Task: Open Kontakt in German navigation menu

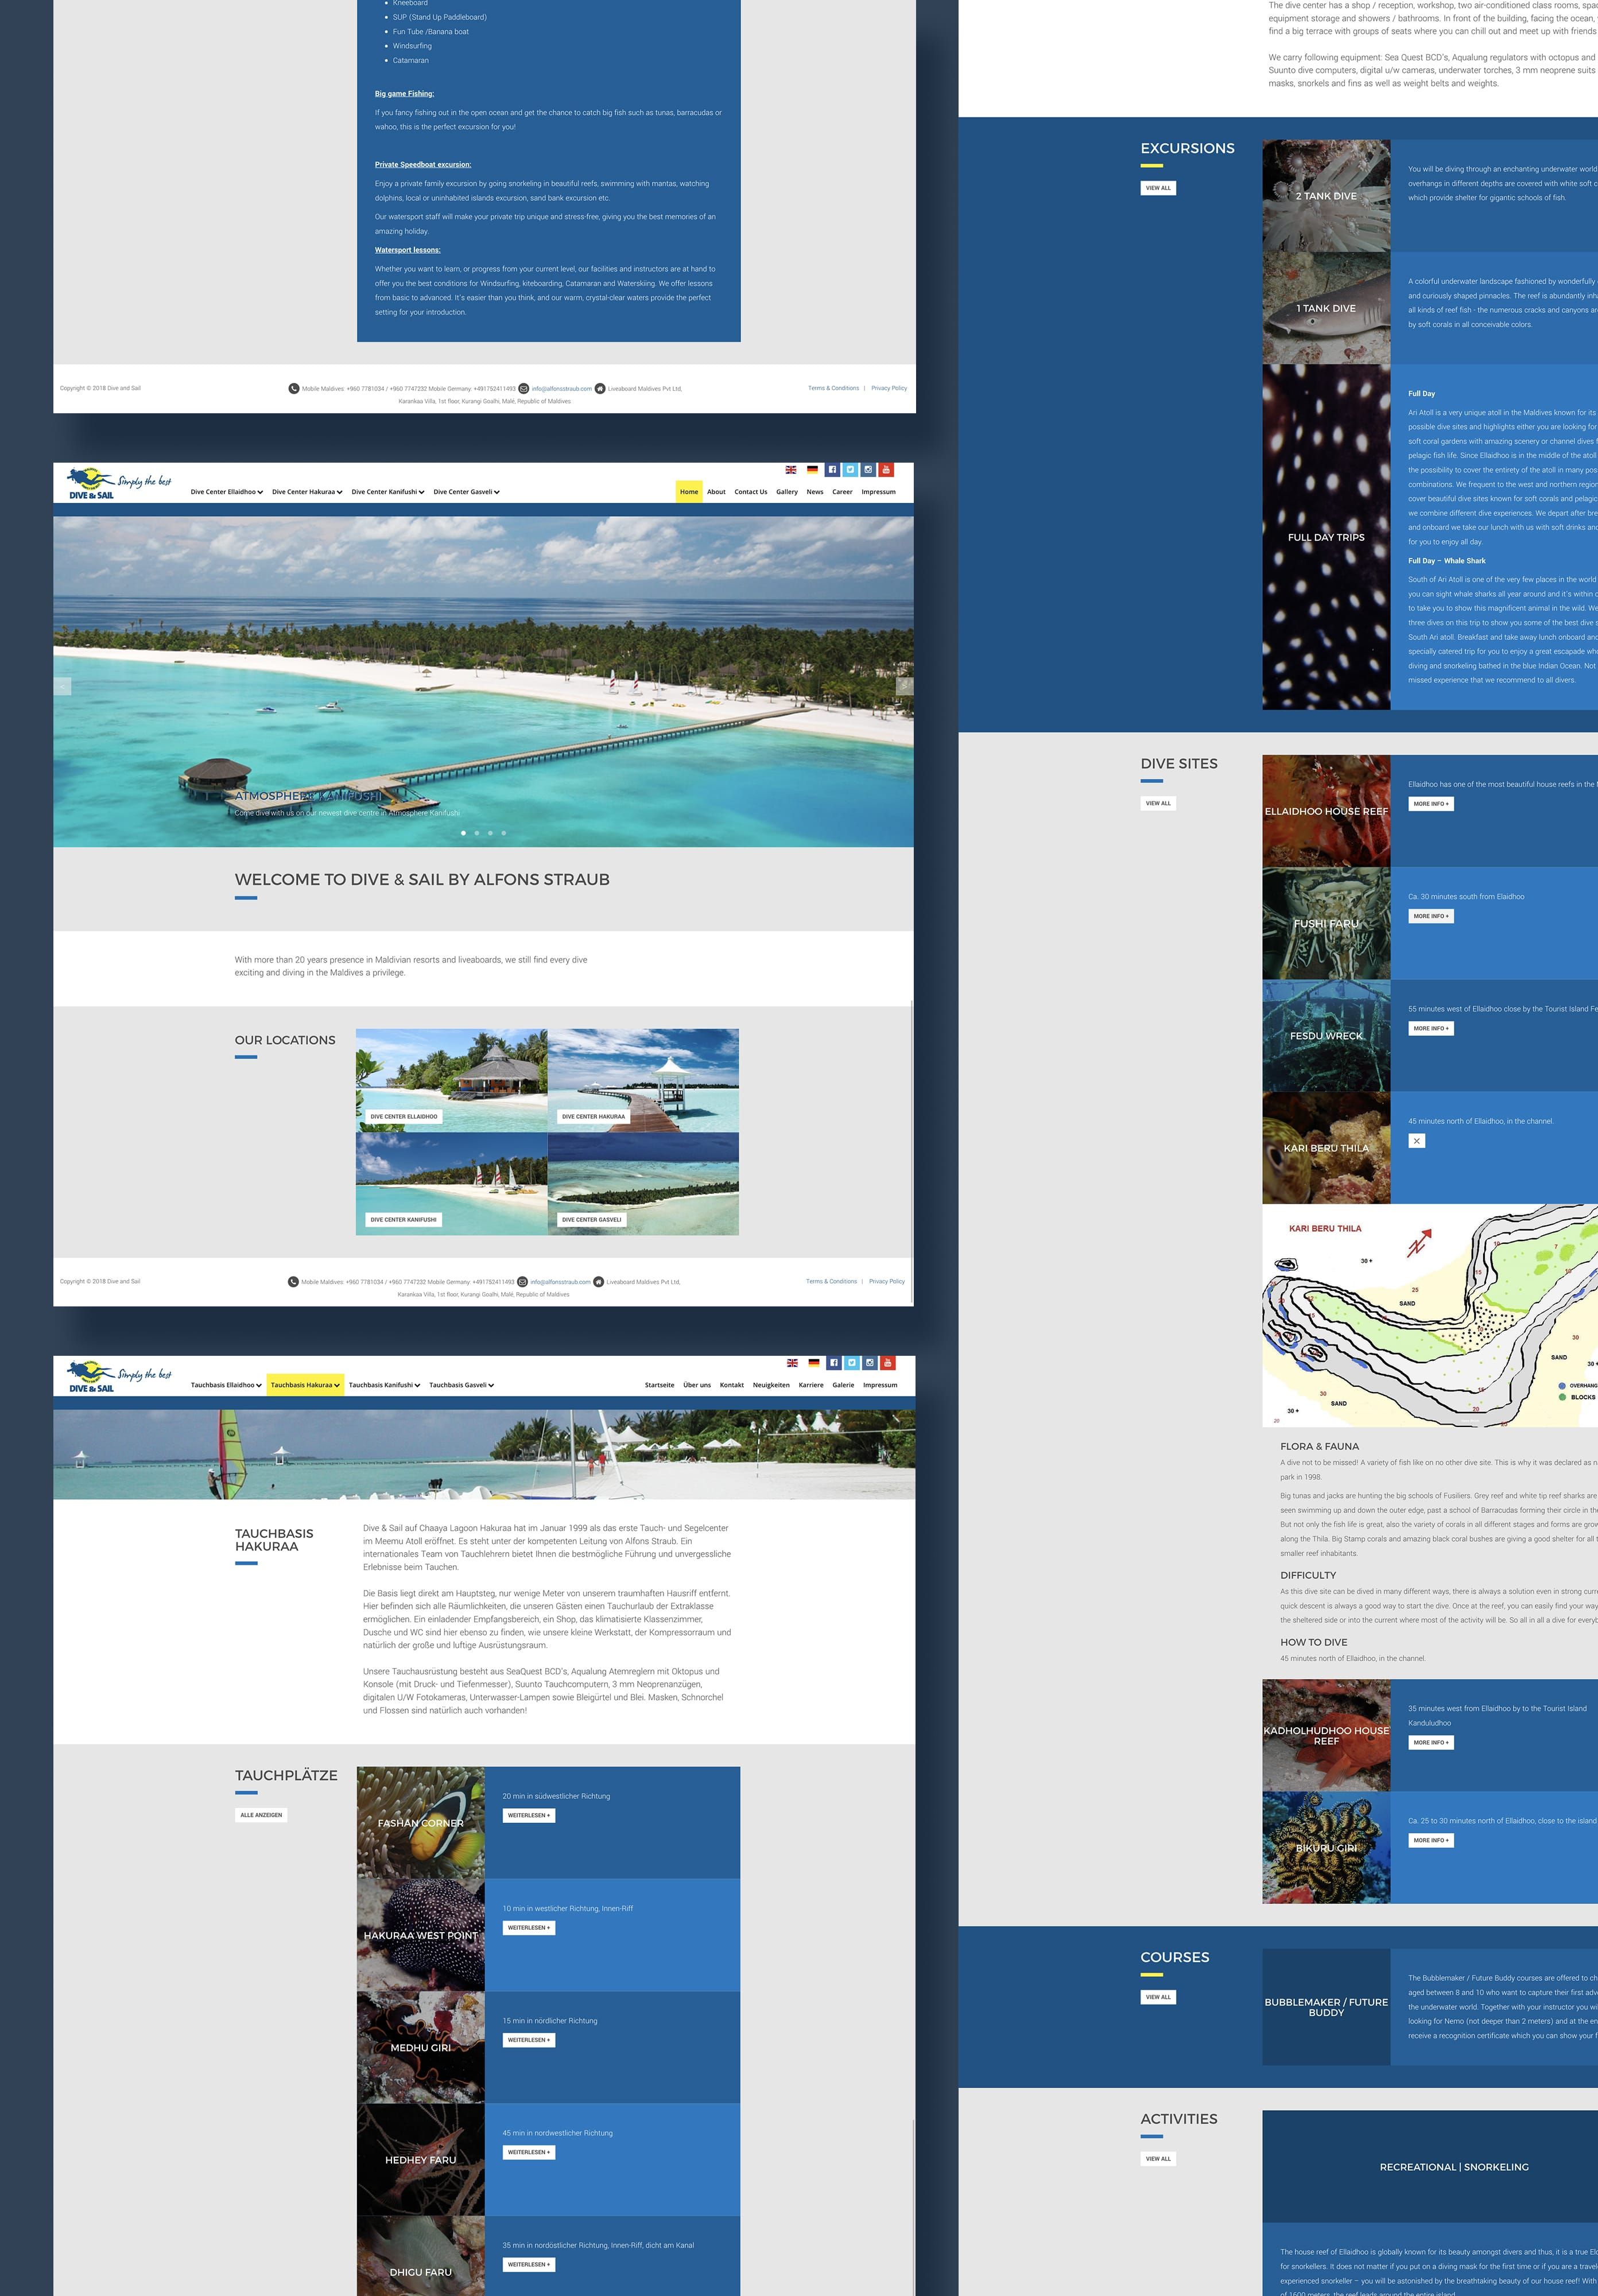Action: (x=731, y=1385)
